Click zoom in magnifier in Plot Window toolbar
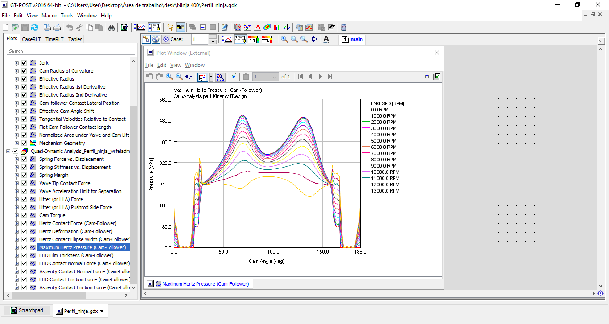 pyautogui.click(x=169, y=77)
